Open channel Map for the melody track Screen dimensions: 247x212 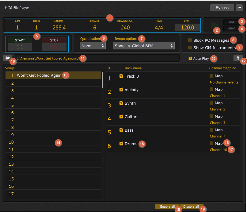coord(212,89)
